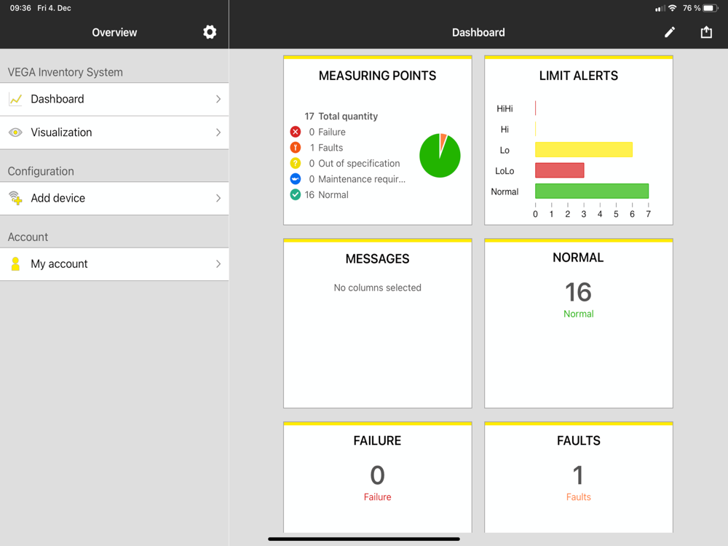Click the red Failure status icon
728x546 pixels.
296,132
